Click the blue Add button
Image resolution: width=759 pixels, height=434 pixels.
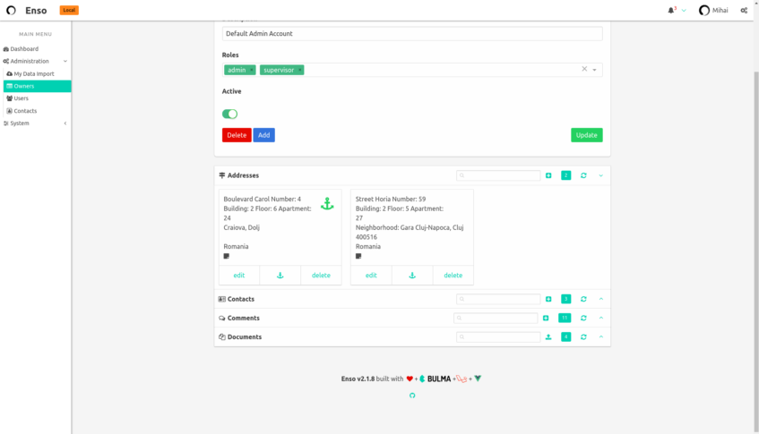[x=263, y=135]
